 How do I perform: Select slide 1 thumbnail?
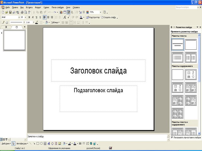point(15,40)
